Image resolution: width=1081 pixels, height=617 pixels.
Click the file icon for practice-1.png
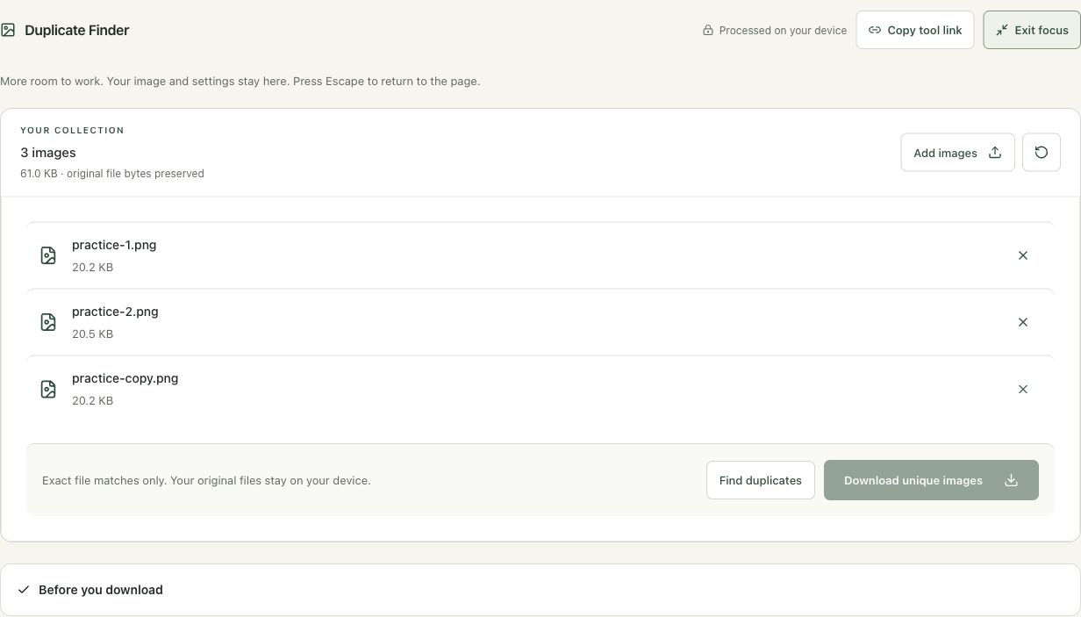(48, 255)
